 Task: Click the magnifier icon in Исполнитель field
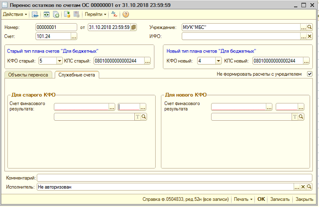pos(309,187)
